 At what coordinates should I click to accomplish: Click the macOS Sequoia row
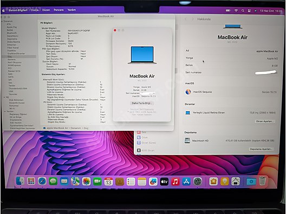(231, 92)
